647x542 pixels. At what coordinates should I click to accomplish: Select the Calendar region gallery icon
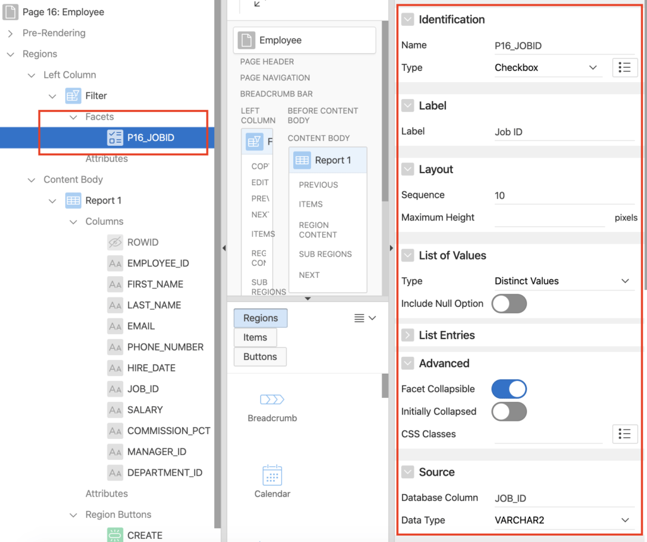(272, 475)
